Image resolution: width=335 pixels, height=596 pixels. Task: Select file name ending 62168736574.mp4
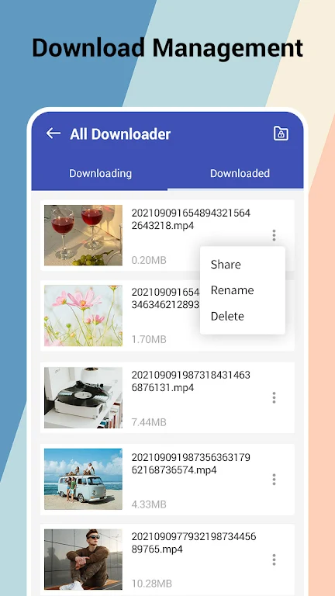click(x=191, y=463)
